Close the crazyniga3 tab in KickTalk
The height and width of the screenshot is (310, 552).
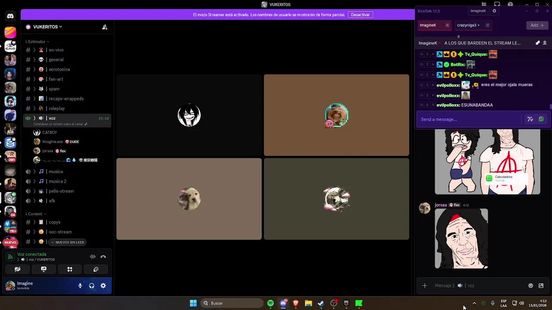[487, 25]
